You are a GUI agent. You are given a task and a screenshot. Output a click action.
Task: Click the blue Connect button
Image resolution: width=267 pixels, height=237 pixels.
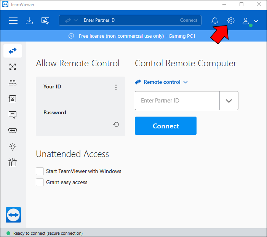pos(166,126)
